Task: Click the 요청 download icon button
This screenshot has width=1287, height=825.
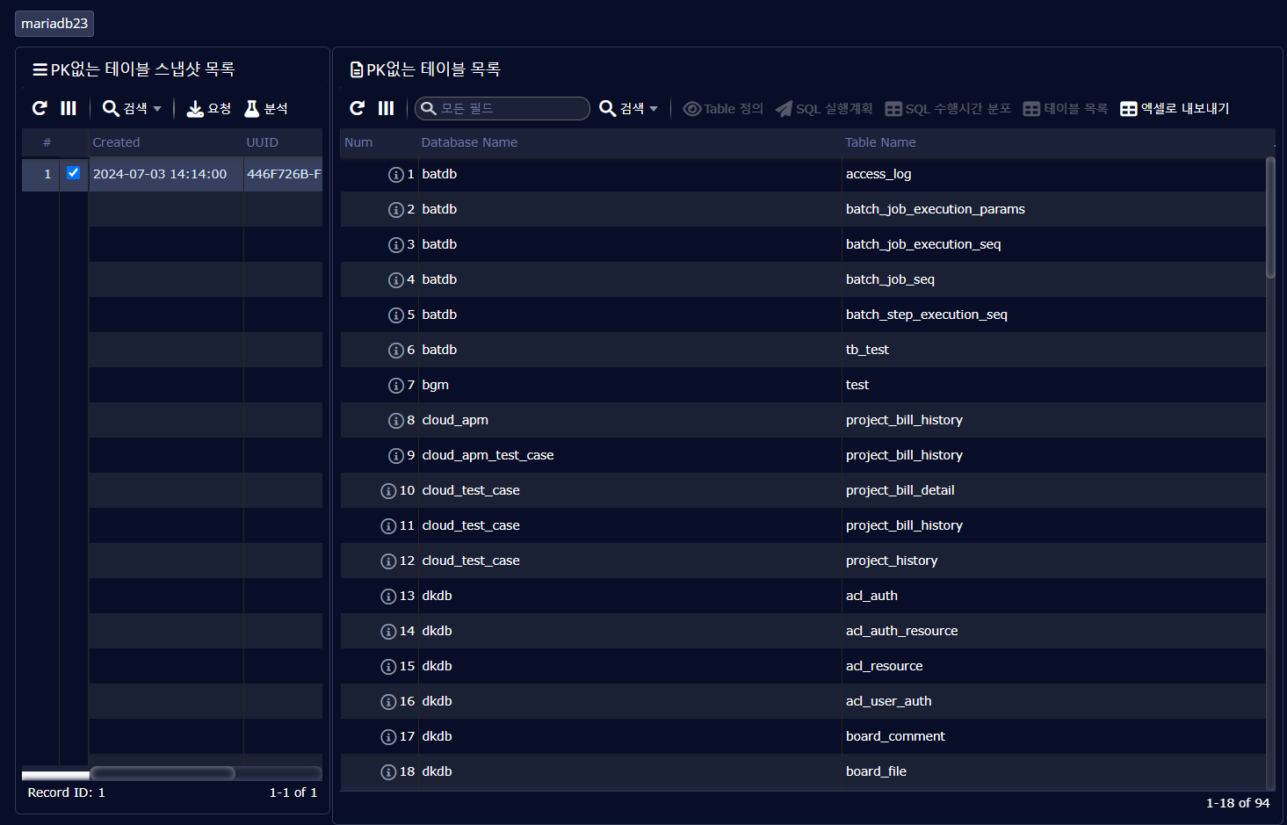Action: (x=208, y=108)
